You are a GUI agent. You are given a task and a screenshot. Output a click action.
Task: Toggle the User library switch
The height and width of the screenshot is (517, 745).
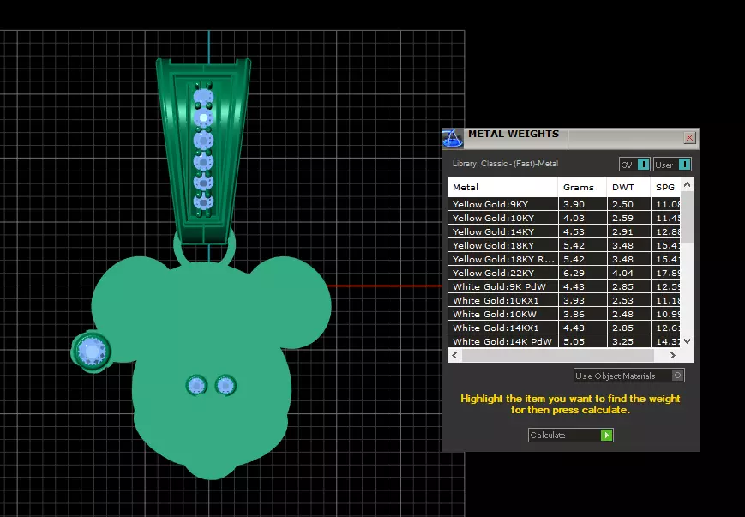(x=672, y=165)
